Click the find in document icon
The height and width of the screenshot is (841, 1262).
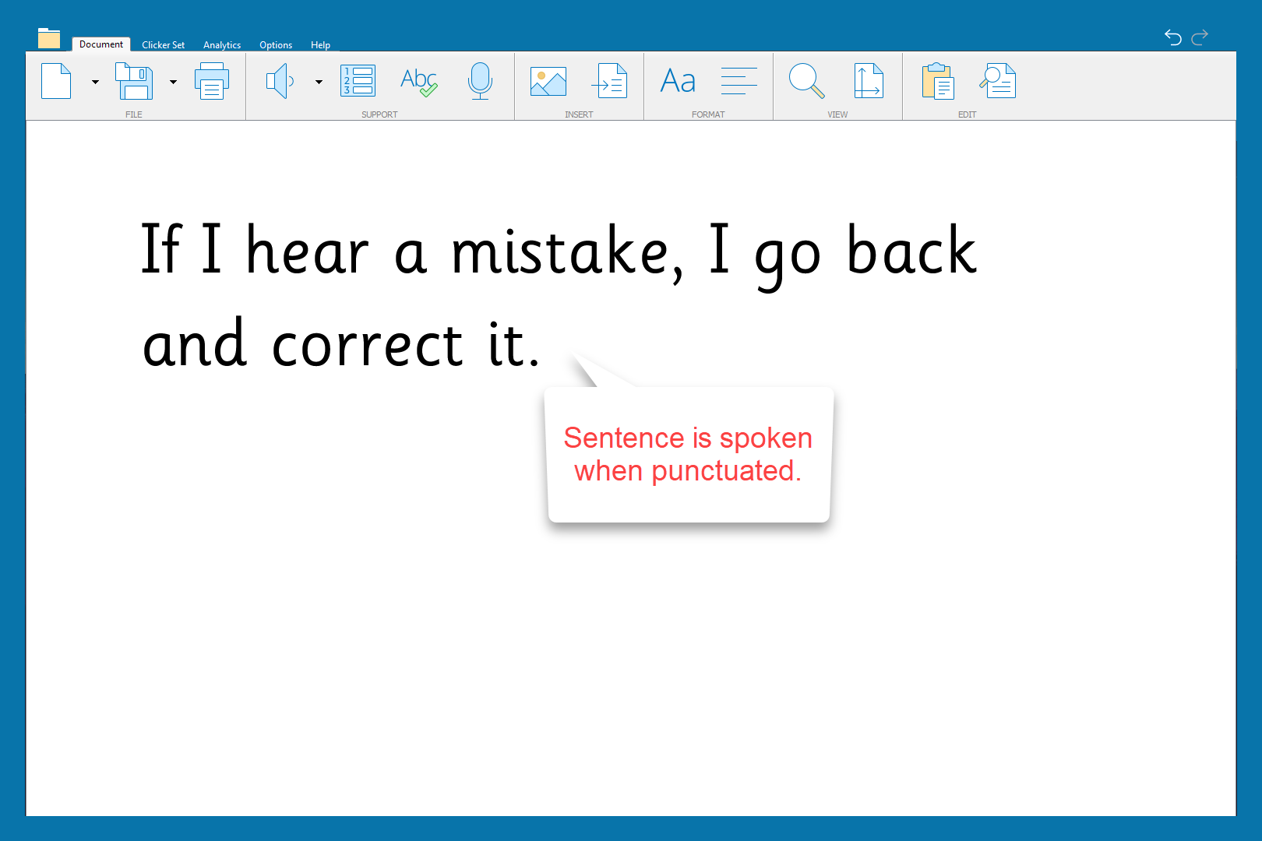[998, 81]
